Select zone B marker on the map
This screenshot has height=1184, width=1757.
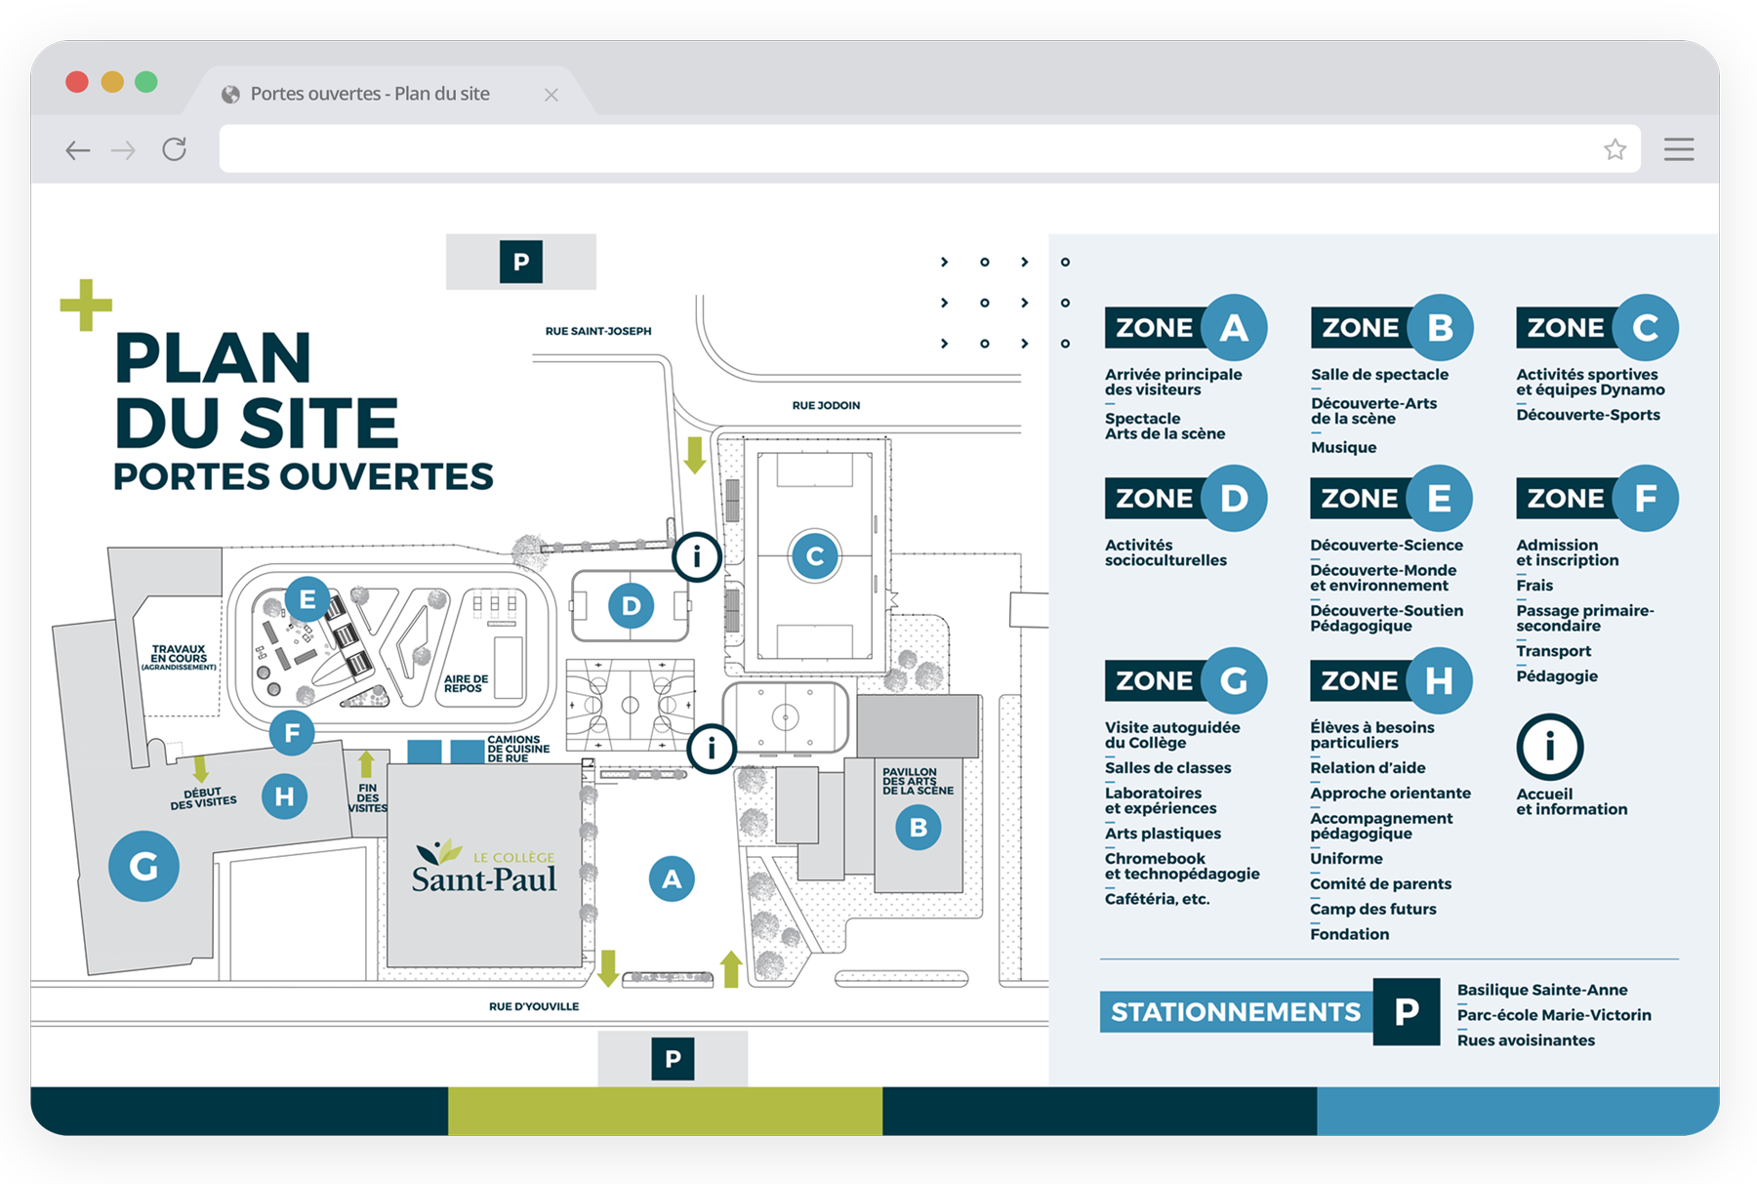(919, 827)
